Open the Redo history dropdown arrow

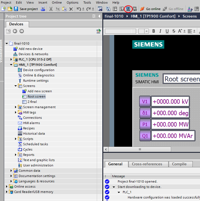pyautogui.click(x=93, y=9)
